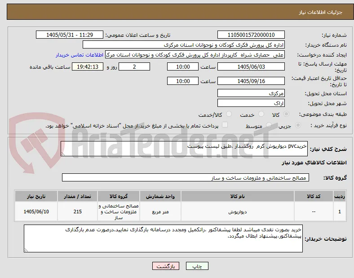Click the توضیحات خریدار notes textarea
This screenshot has width=354, height=278.
pyautogui.click(x=163, y=238)
